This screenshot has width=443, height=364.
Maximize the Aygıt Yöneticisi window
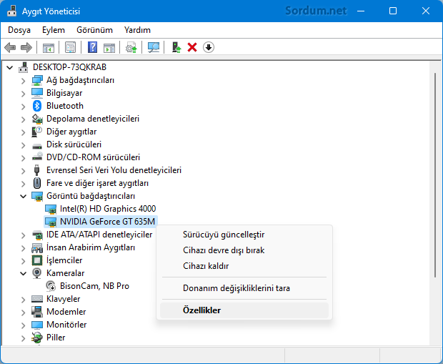tap(393, 11)
